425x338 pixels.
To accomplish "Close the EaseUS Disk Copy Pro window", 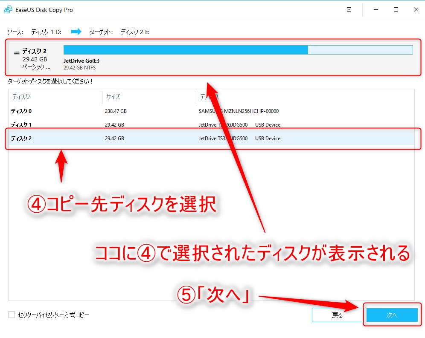I will 416,9.
